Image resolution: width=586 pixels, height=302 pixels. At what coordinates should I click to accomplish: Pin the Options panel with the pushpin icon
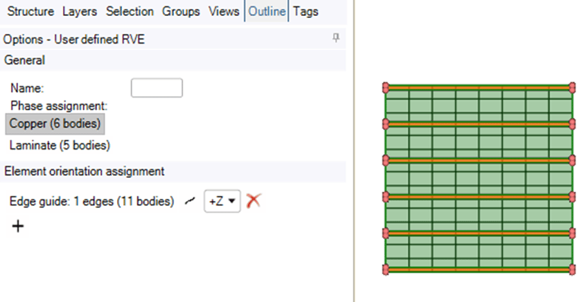click(x=336, y=39)
